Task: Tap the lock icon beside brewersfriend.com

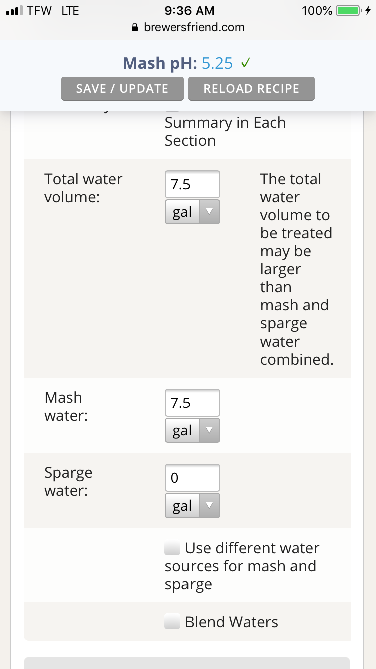Action: point(134,28)
